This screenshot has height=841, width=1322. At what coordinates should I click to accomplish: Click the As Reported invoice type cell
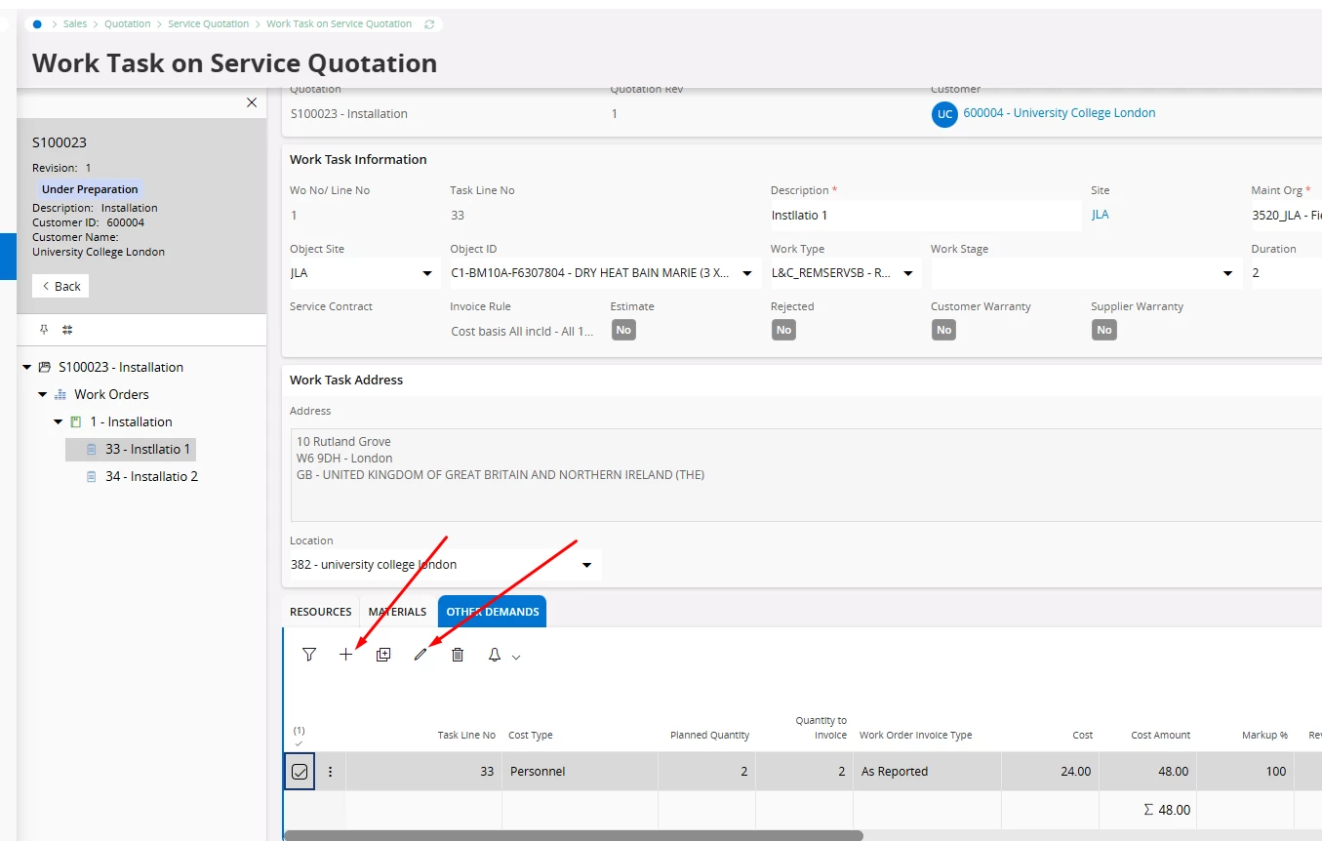[927, 772]
